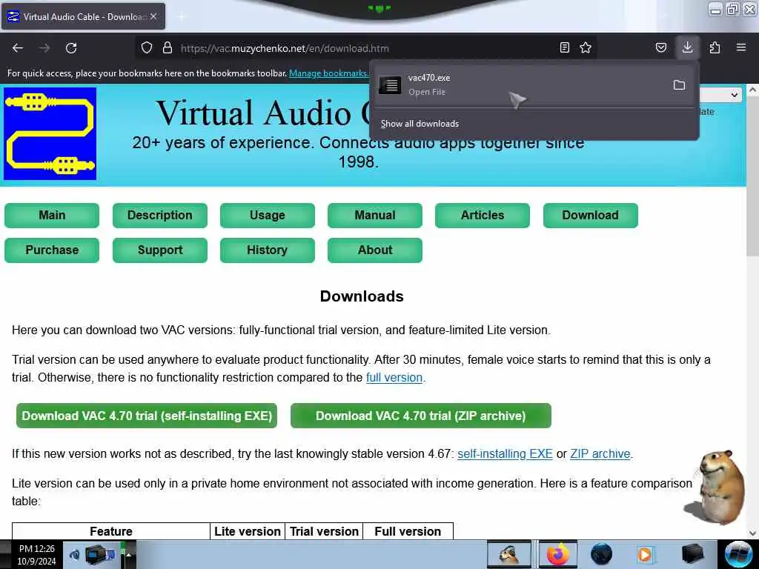Download VAC 4.70 trial ZIP archive
Screen dimensions: 759x569
(421, 416)
